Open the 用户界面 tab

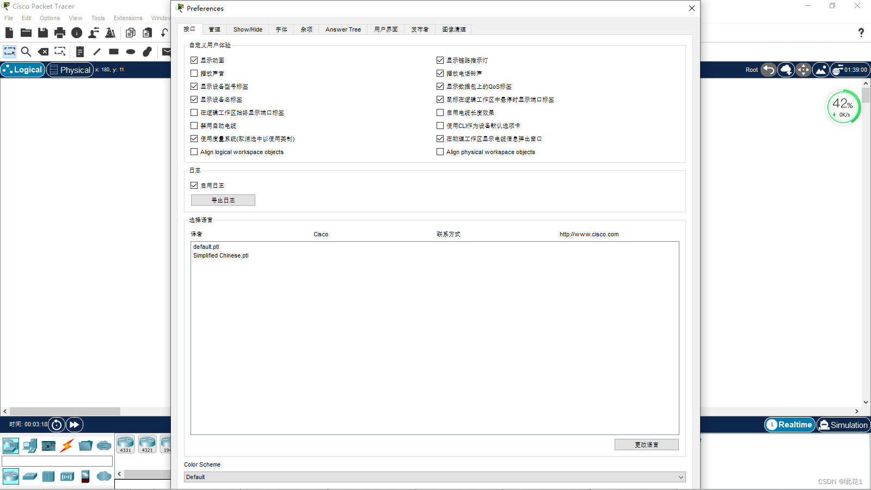[x=386, y=29]
